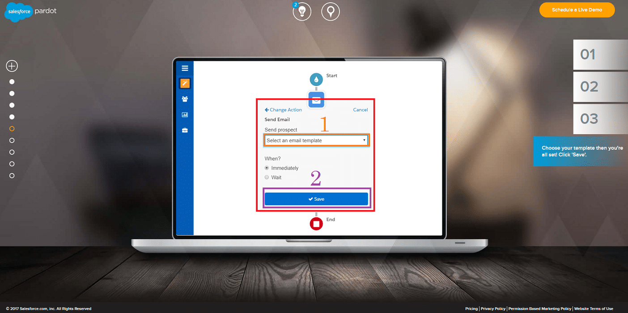Select the Wait radio option

(267, 178)
